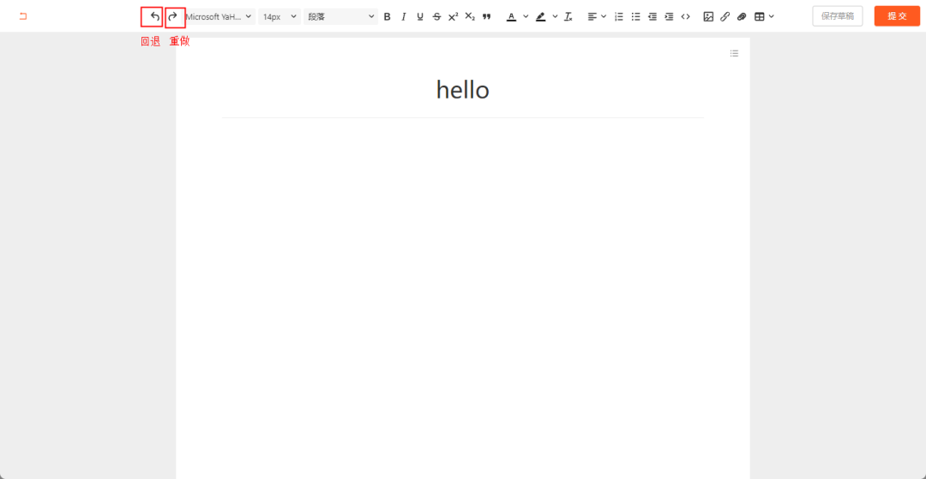Click the hello title field

pyautogui.click(x=462, y=90)
